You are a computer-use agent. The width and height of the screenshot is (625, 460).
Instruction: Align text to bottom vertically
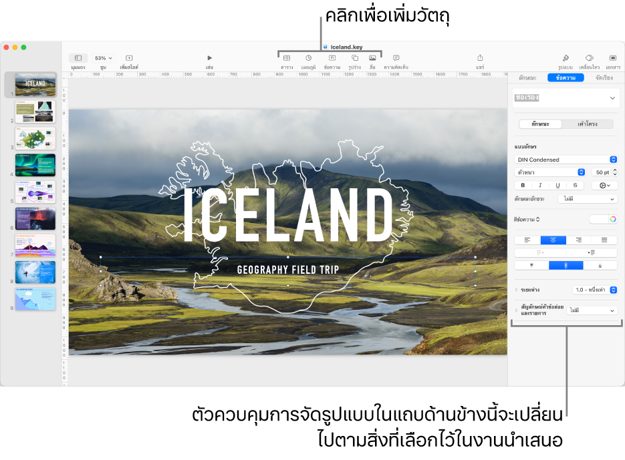(600, 266)
